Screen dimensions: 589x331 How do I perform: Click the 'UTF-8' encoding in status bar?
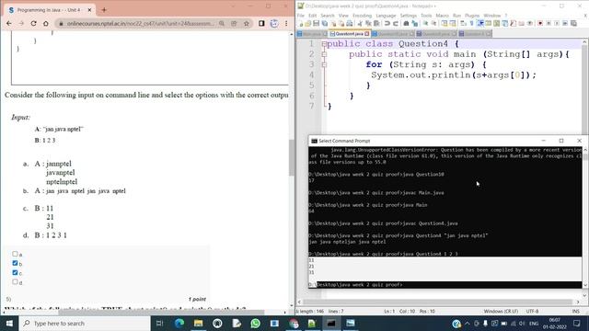[532, 311]
